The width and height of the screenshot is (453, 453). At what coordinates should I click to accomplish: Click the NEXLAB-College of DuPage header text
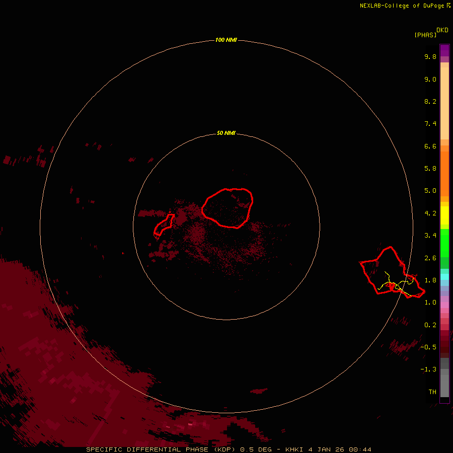pyautogui.click(x=402, y=6)
